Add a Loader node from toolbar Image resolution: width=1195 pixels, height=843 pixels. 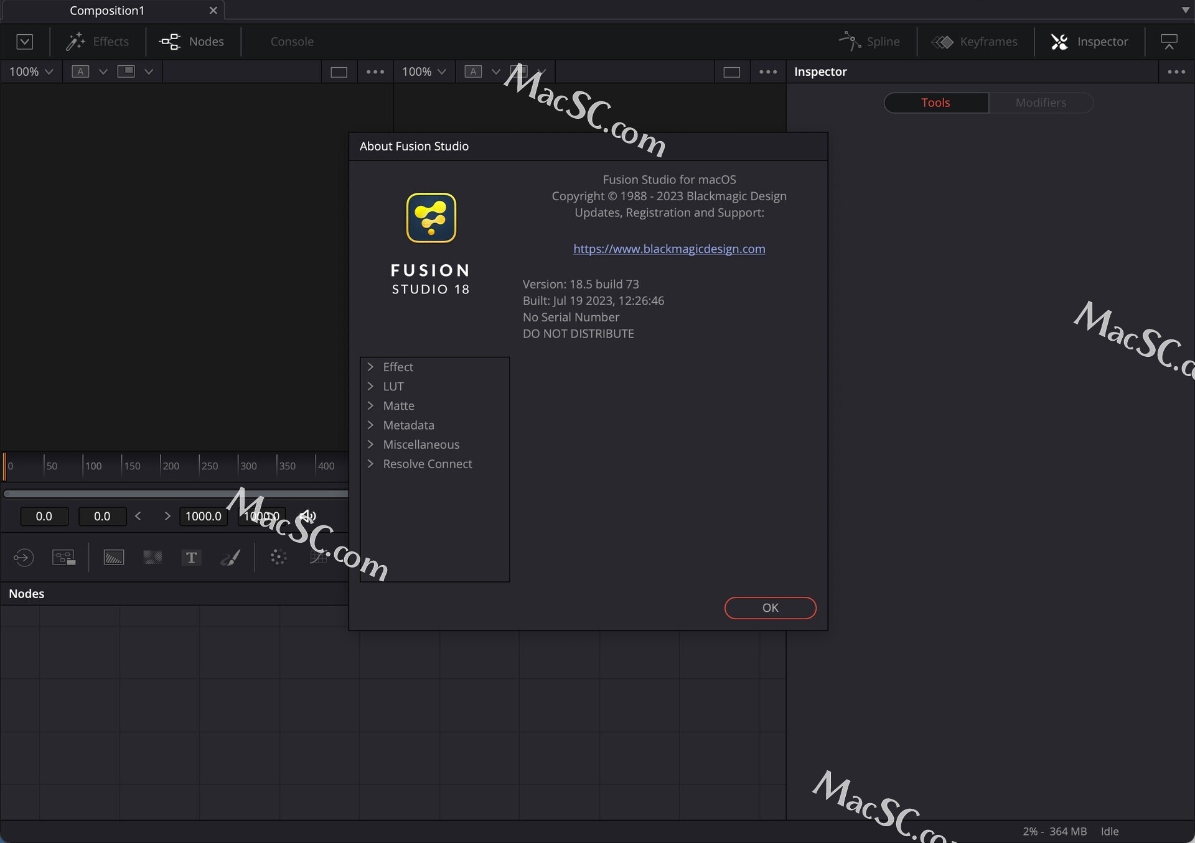pyautogui.click(x=24, y=557)
